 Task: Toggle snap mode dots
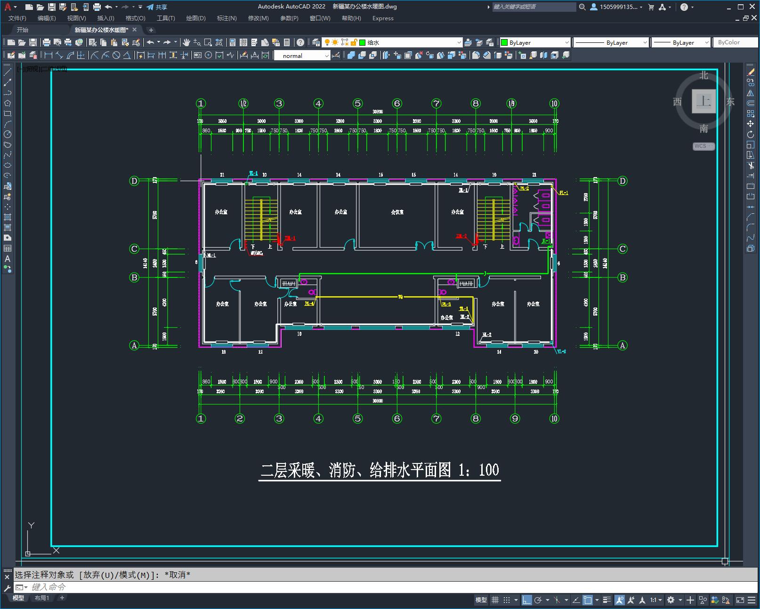tap(507, 600)
